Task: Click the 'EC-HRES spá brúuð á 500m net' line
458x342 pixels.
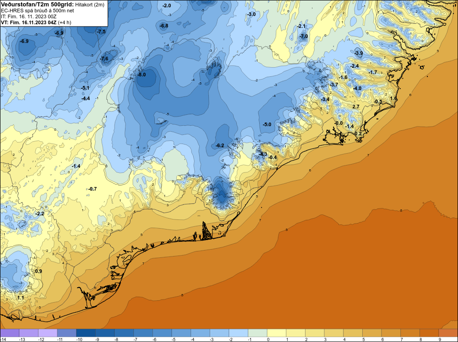Action: pyautogui.click(x=38, y=11)
